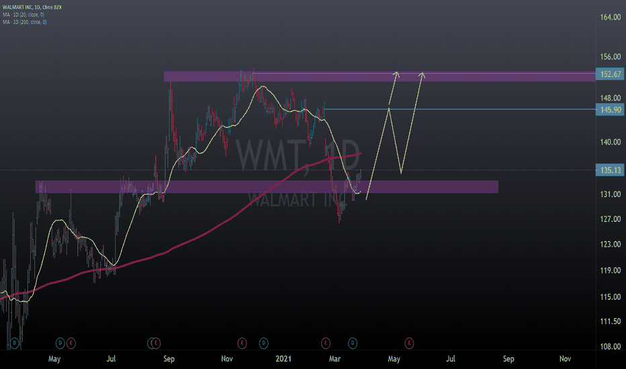Screen dimensions: 626x369
Task: Open the earnings marker just before Mar
Action: coord(326,343)
